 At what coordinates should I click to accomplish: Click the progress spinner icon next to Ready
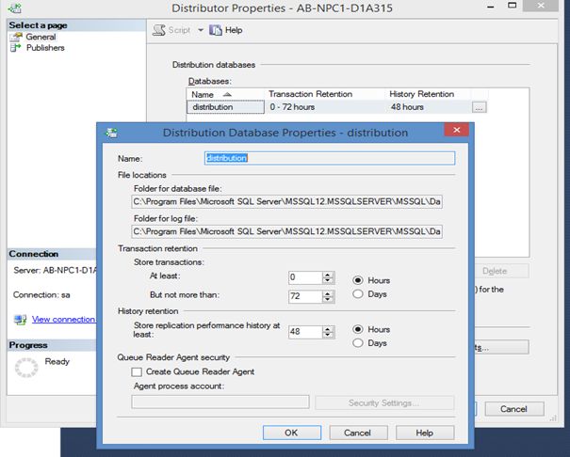[26, 368]
